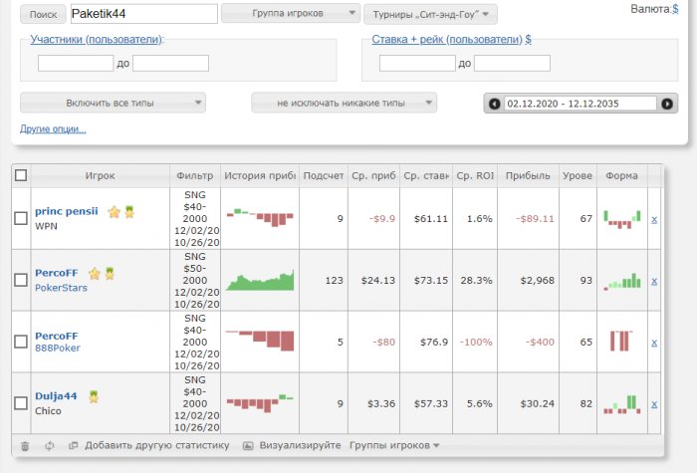
Task: Open Группы игроков menu in bottom toolbar
Action: (394, 446)
